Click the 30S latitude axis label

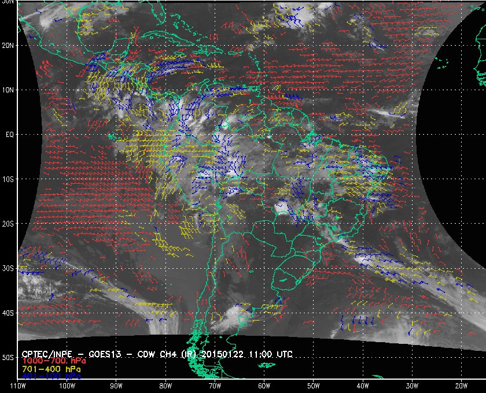(x=8, y=268)
